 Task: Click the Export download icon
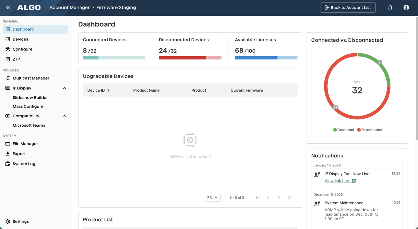pos(8,154)
